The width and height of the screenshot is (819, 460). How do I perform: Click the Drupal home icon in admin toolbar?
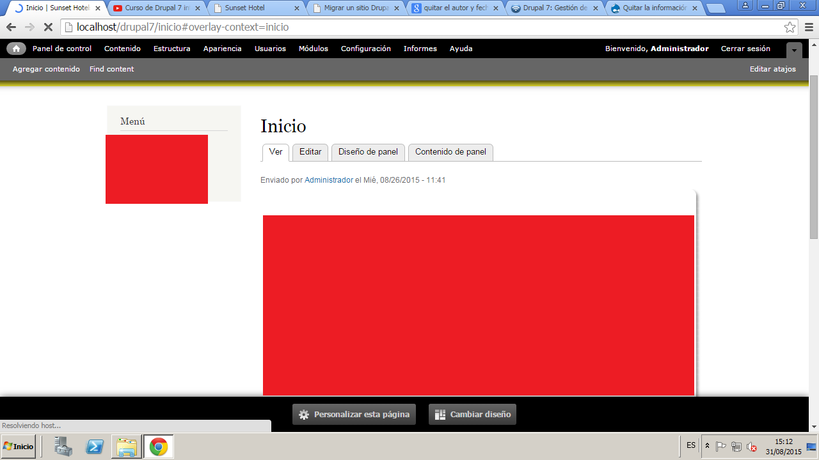coord(16,49)
